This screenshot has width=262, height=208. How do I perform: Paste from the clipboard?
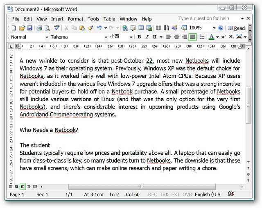82,28
